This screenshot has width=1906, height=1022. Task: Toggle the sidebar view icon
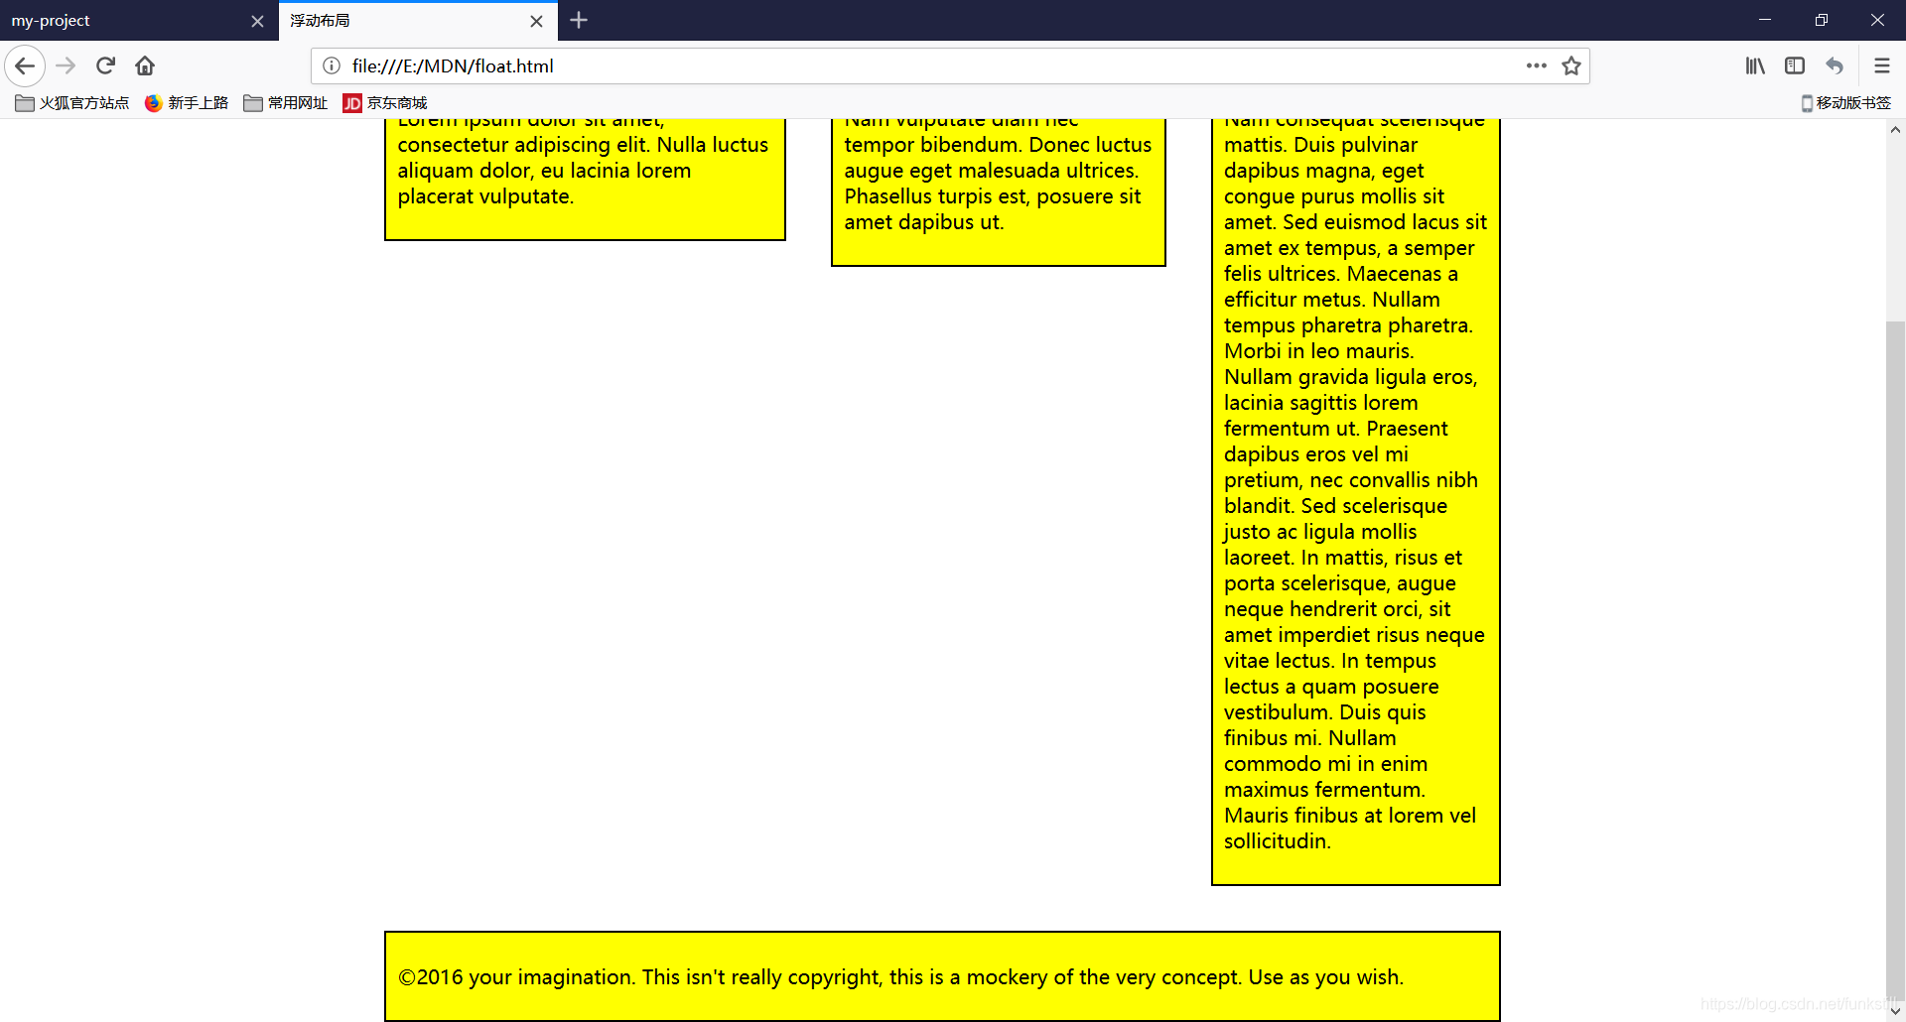click(1795, 66)
